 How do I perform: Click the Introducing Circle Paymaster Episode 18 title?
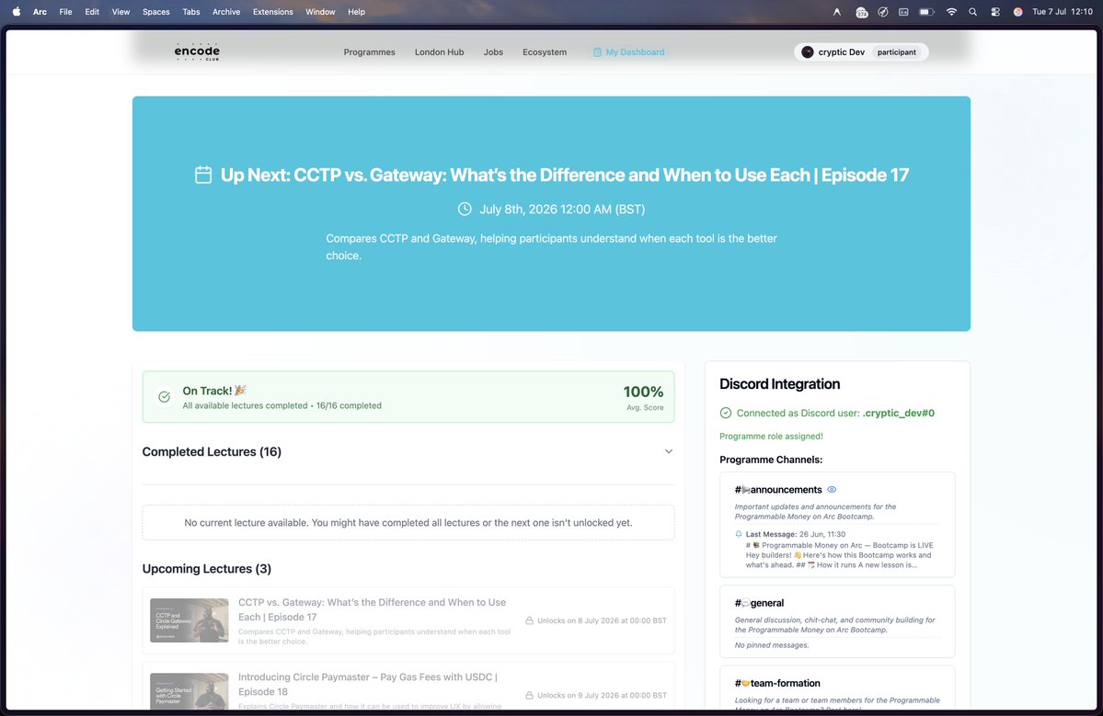tap(368, 685)
